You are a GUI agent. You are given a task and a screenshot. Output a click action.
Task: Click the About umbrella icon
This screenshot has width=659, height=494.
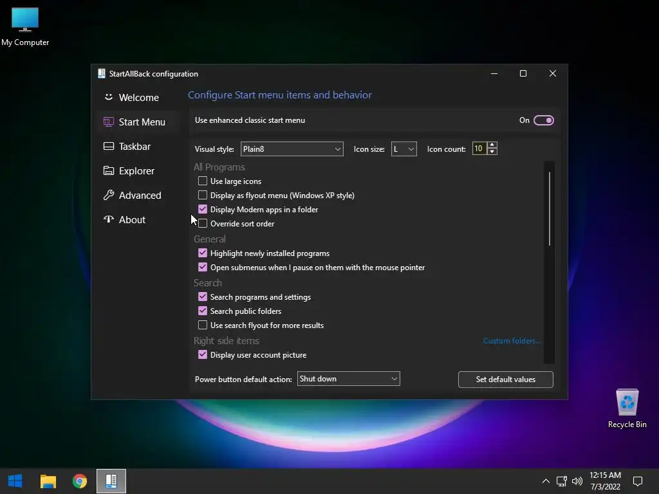[108, 219]
